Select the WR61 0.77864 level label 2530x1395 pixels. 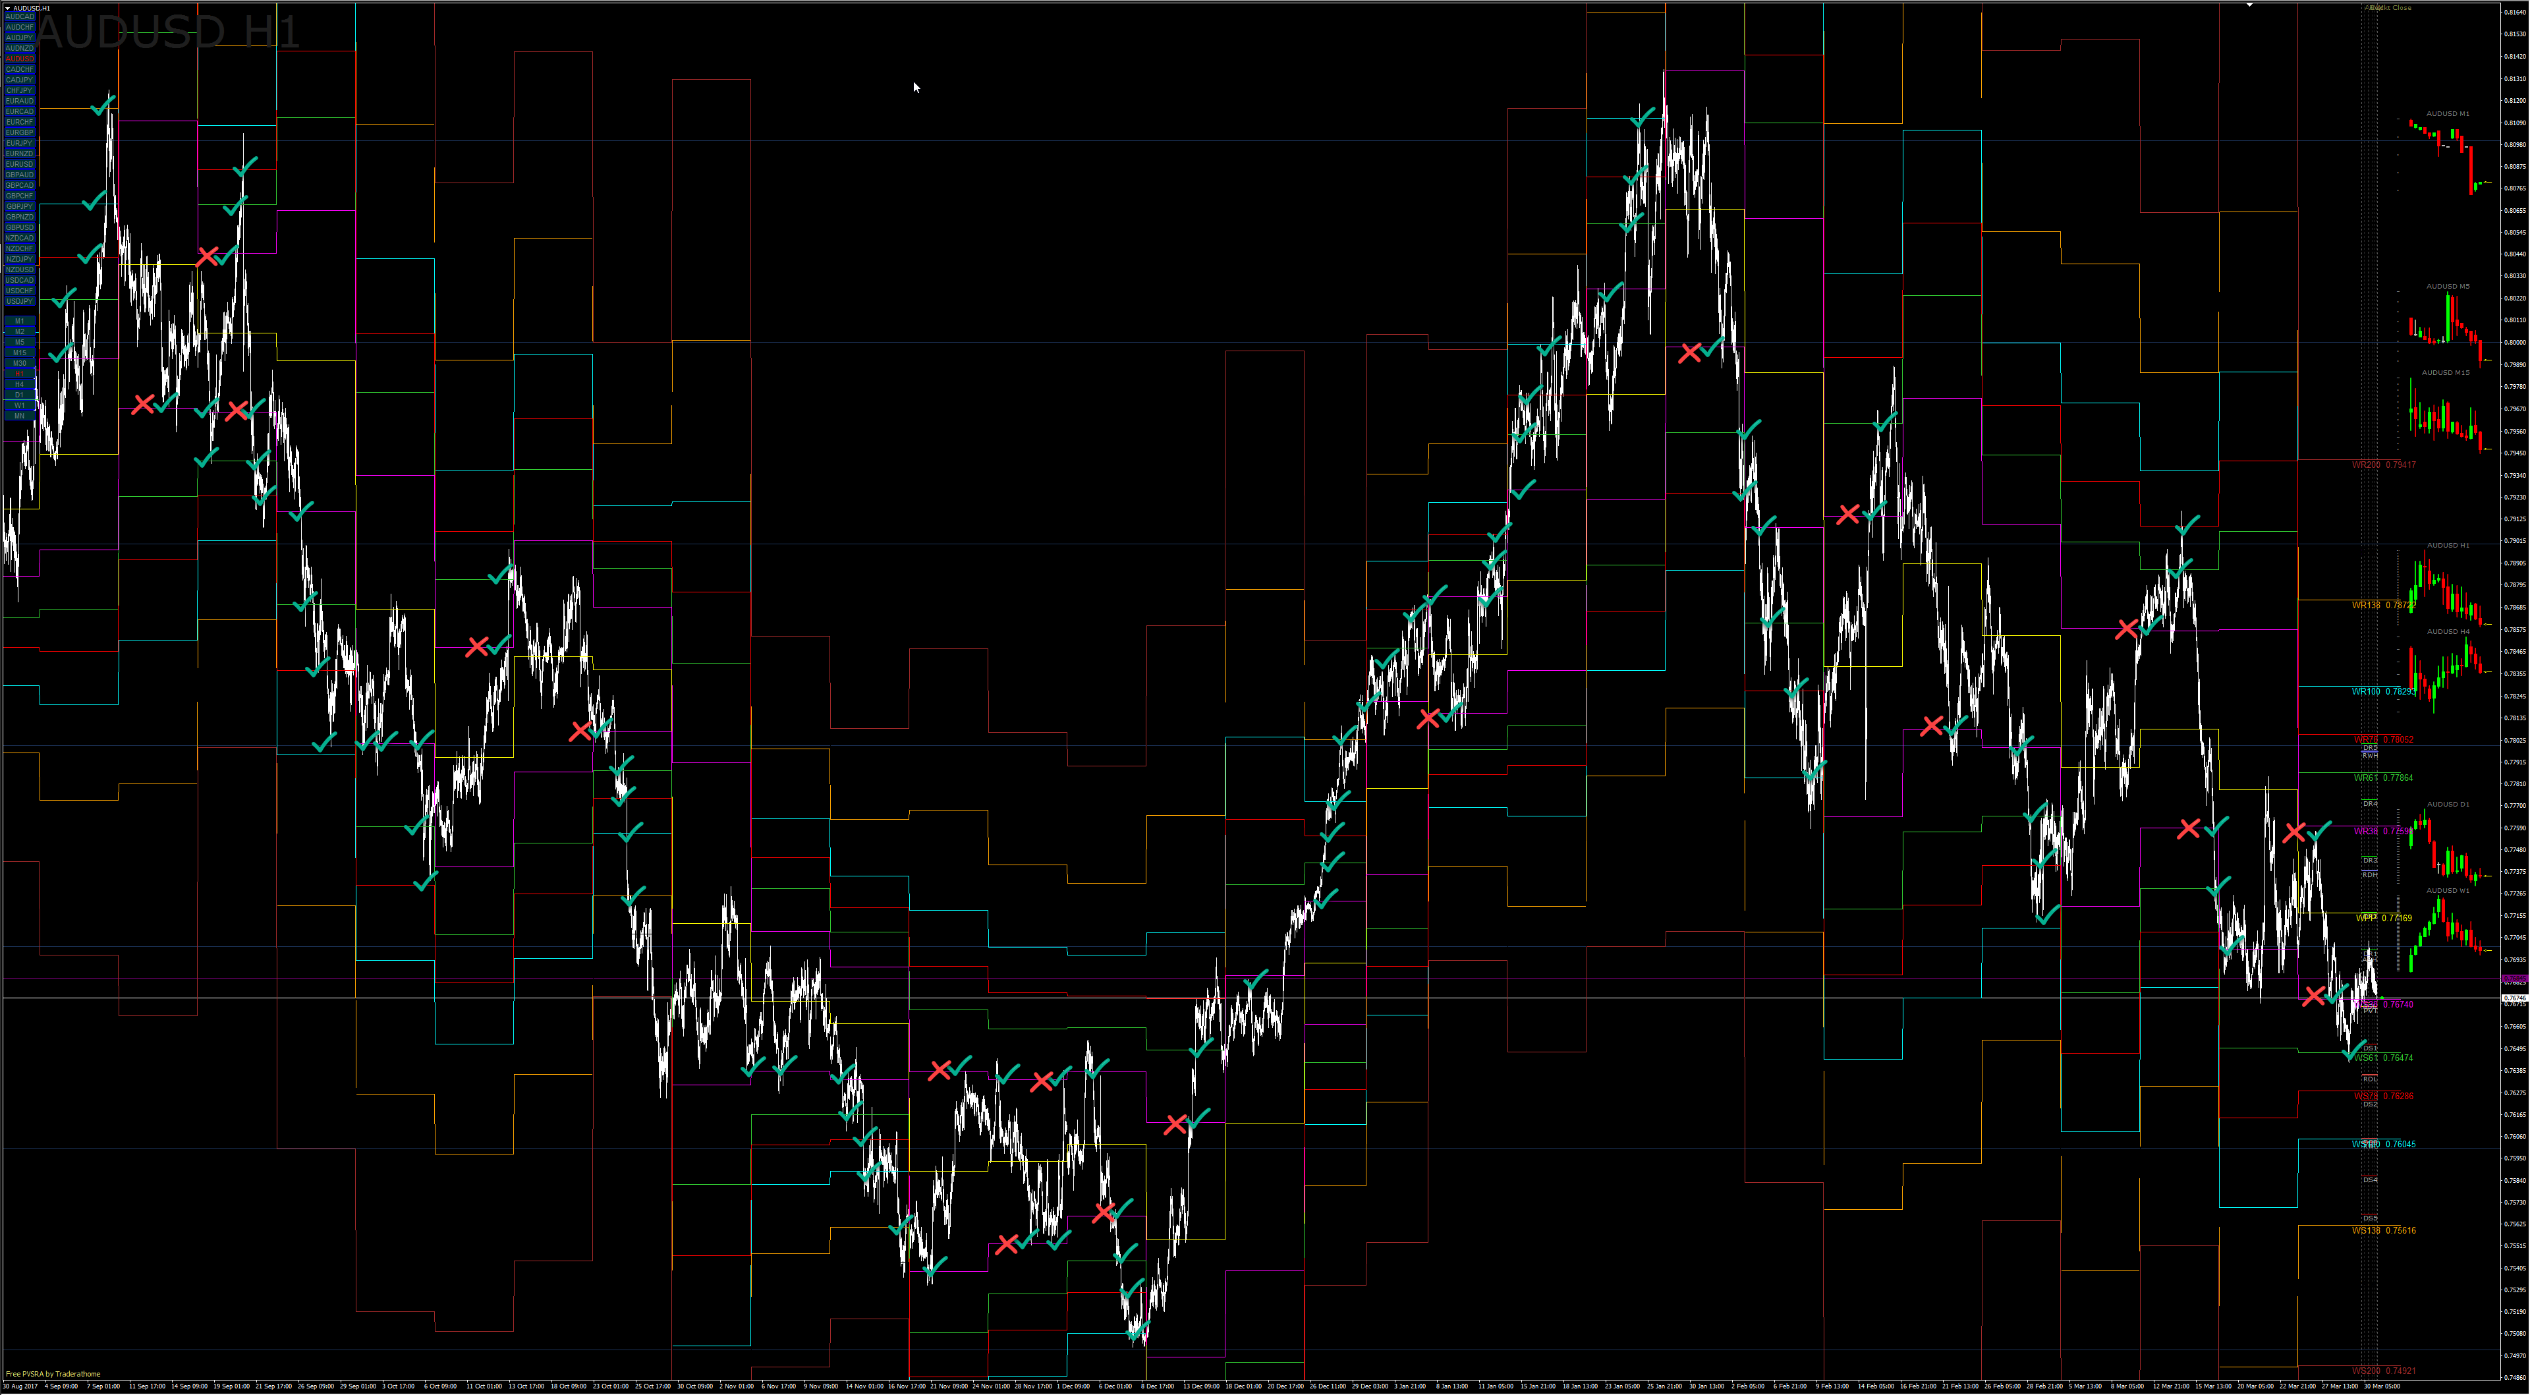click(2384, 778)
